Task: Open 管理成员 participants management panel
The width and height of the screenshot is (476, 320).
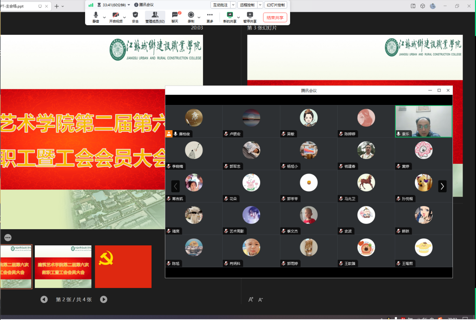Action: pyautogui.click(x=155, y=17)
